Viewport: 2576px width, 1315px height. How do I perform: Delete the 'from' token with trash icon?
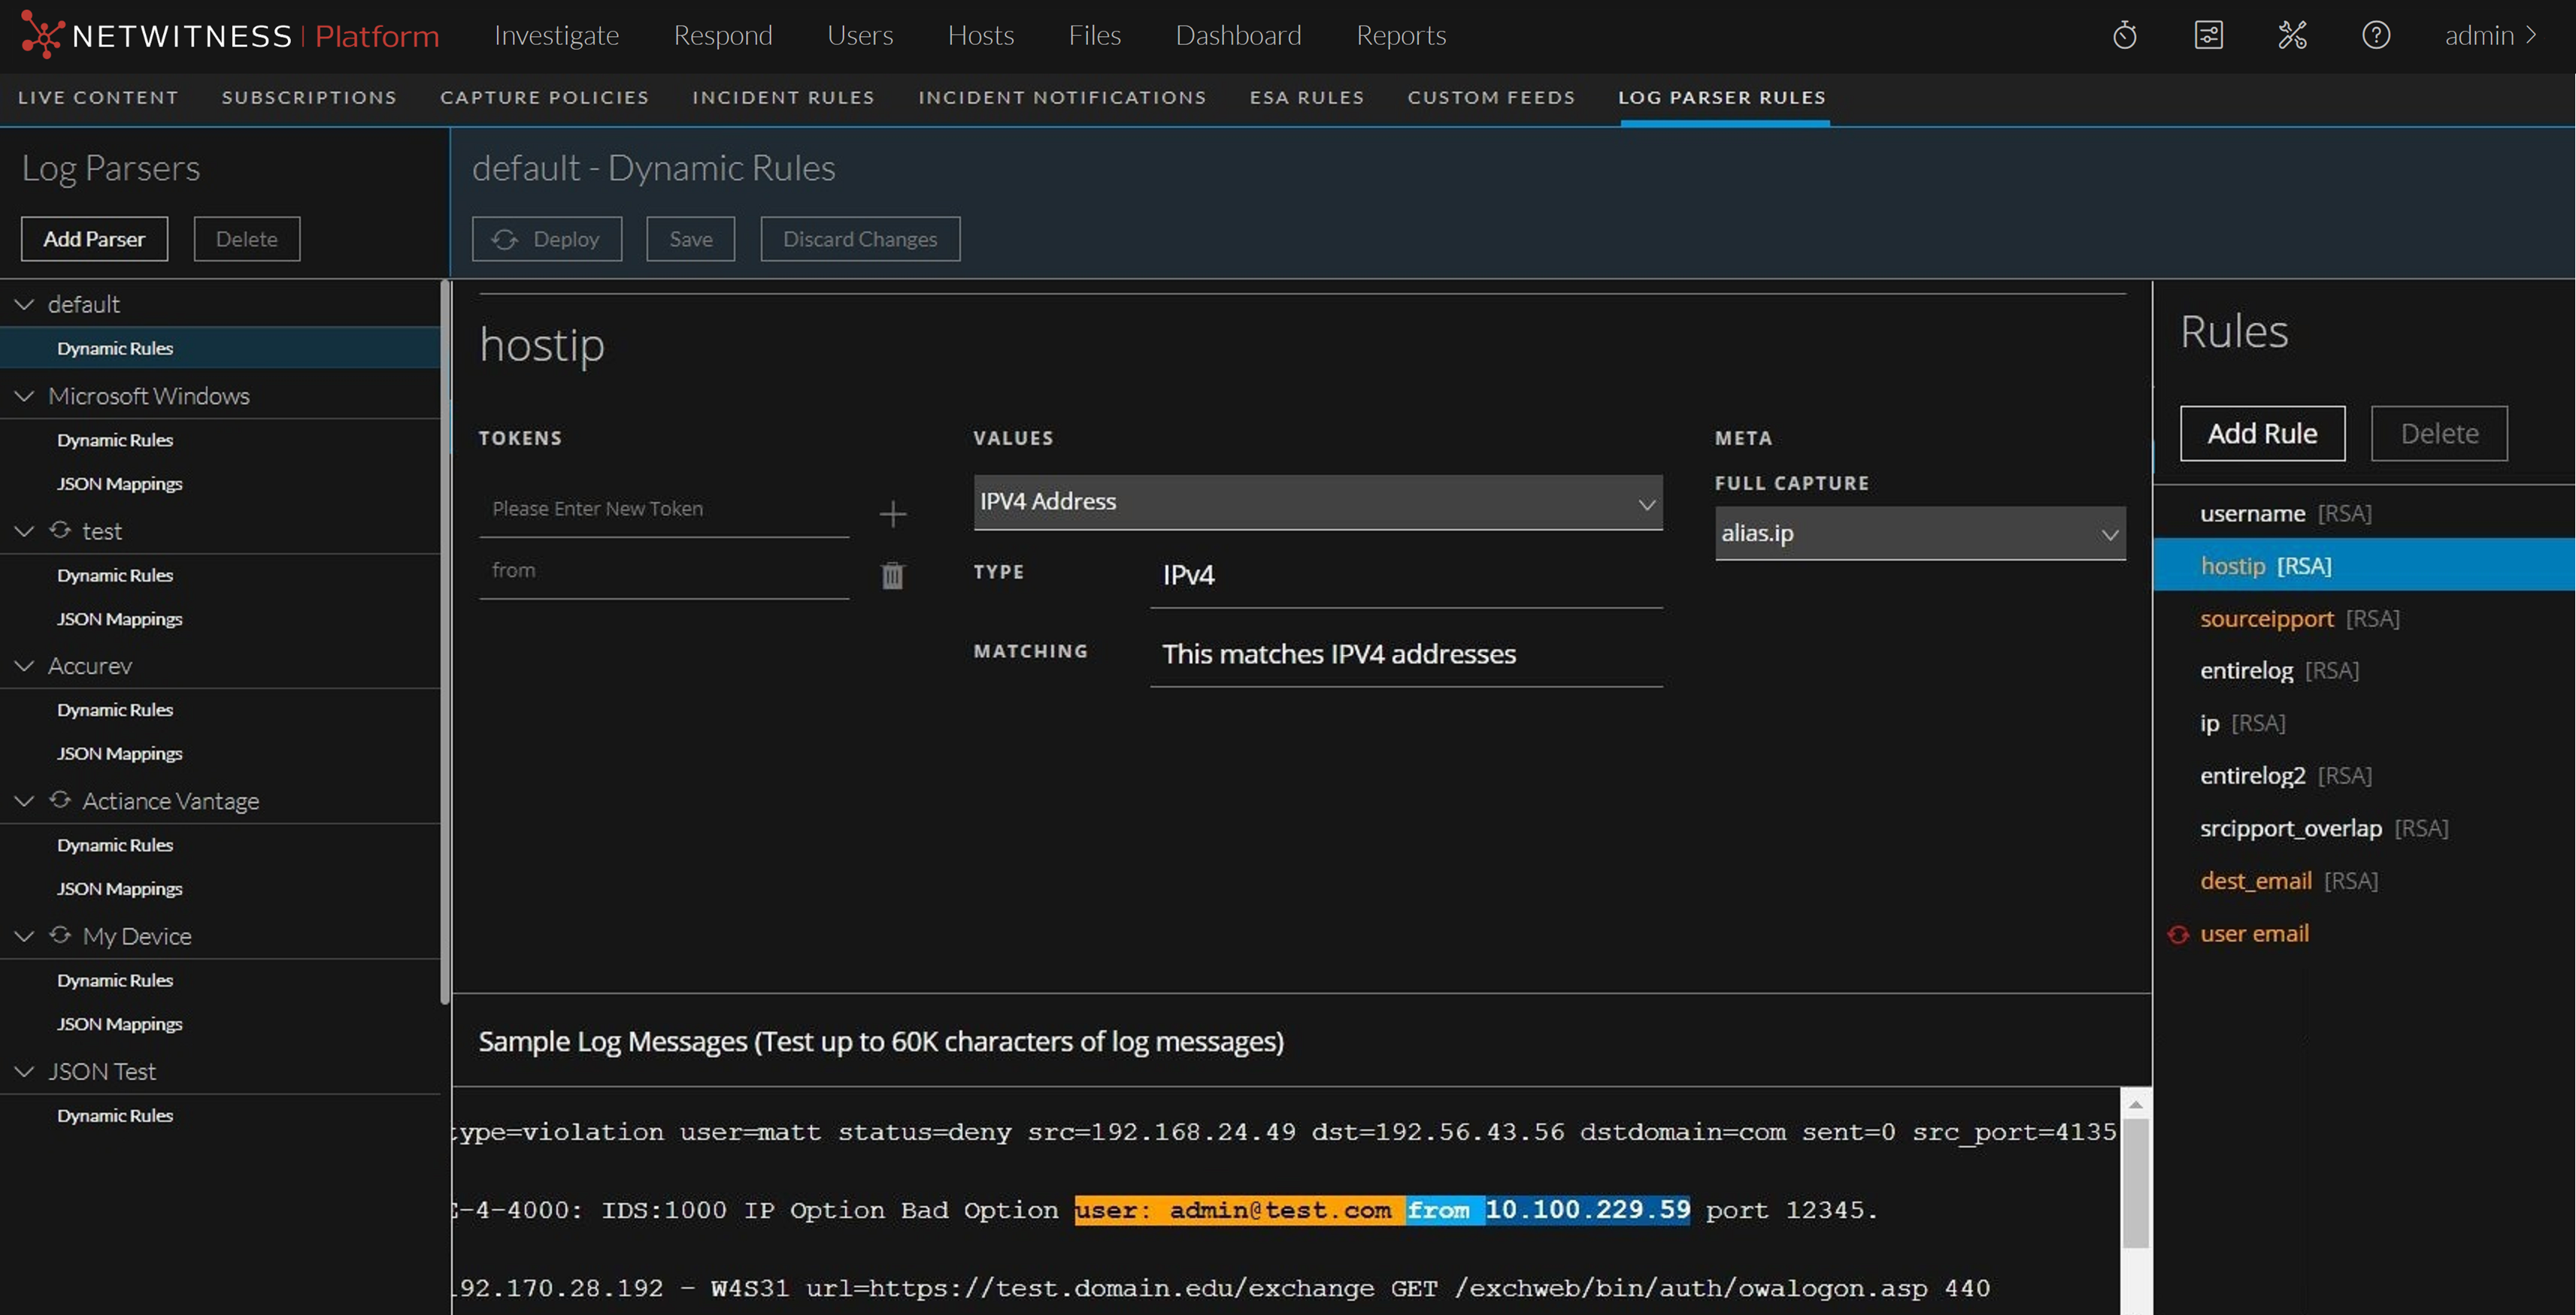click(892, 576)
